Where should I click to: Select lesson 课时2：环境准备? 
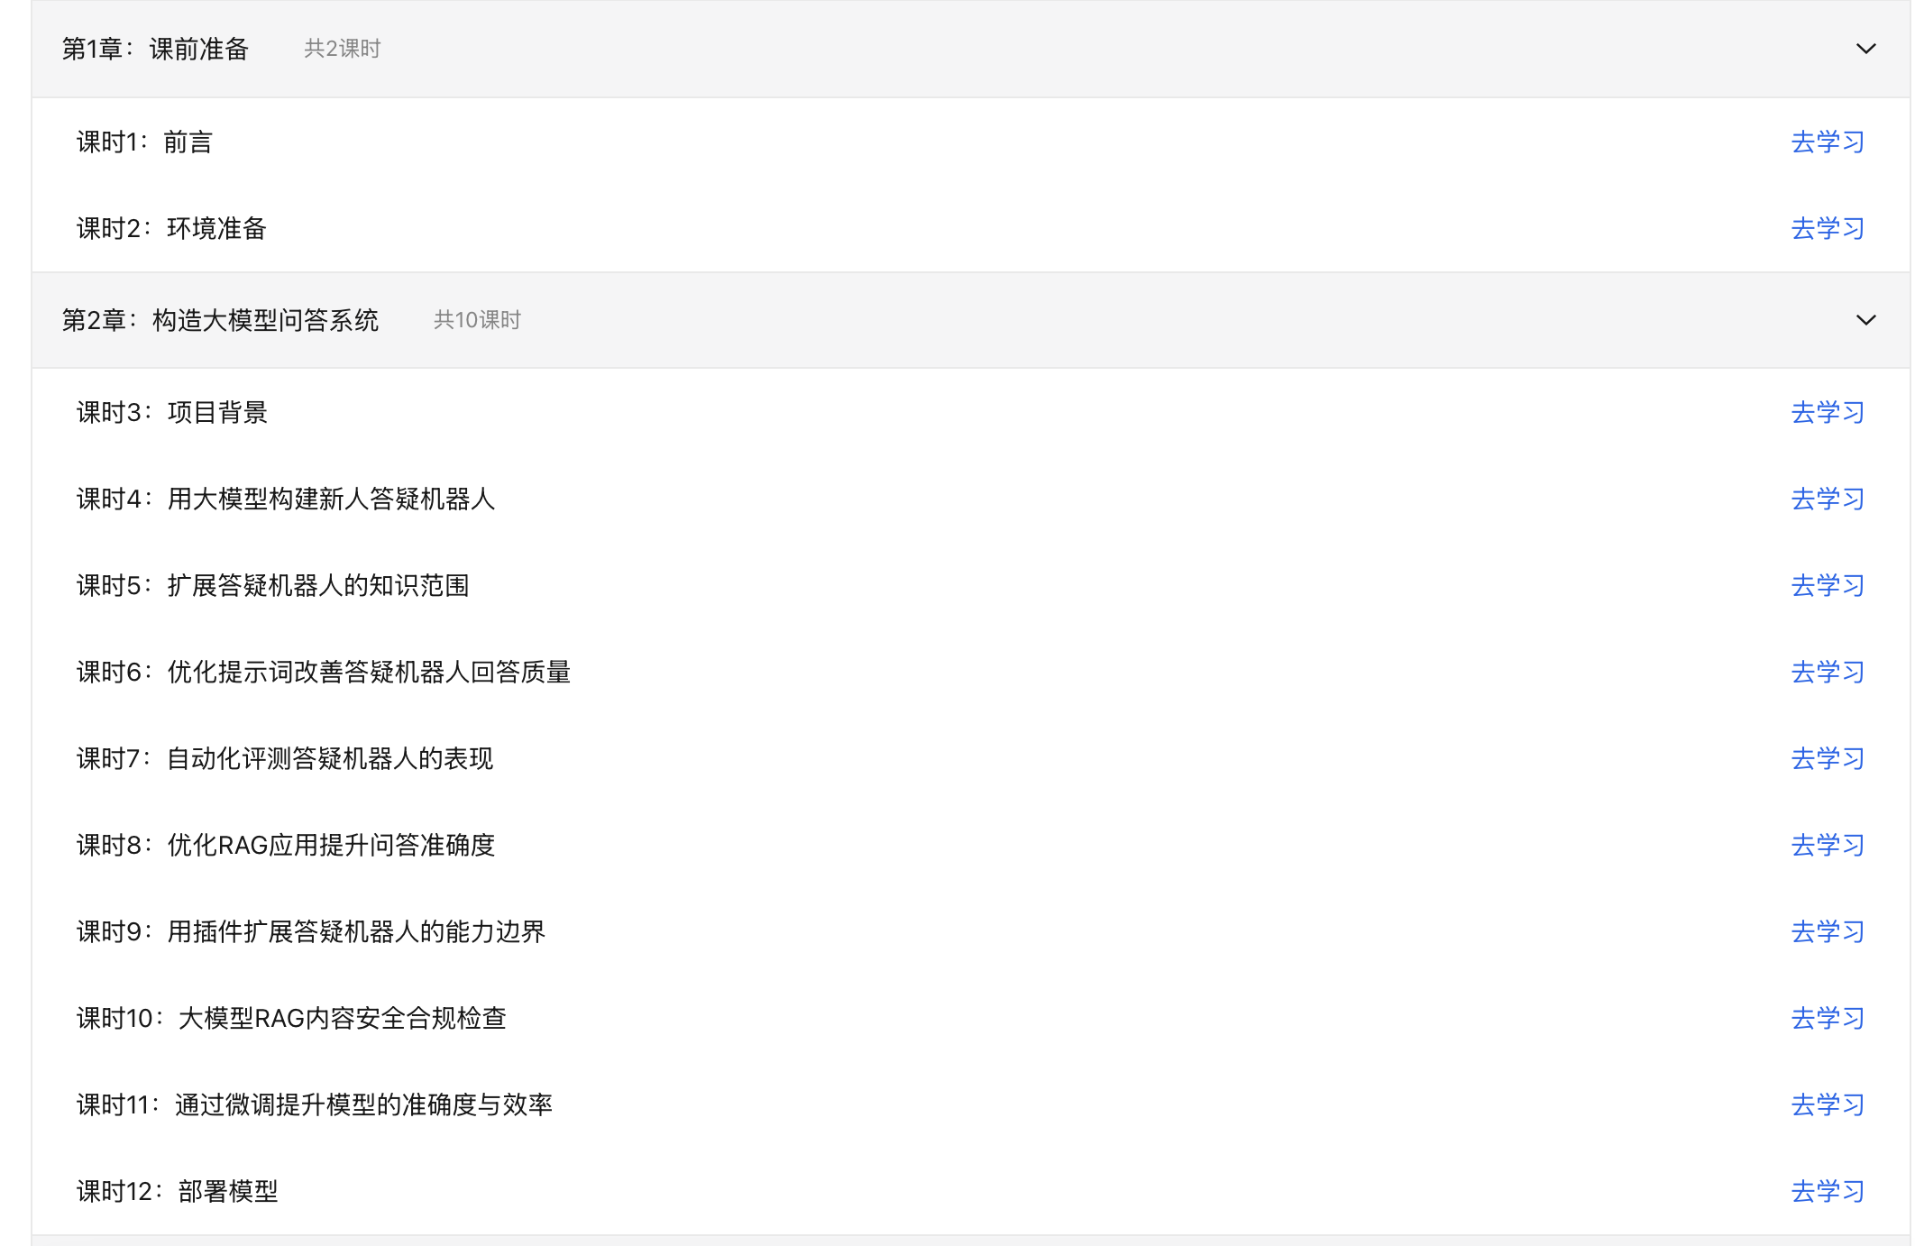(x=171, y=229)
